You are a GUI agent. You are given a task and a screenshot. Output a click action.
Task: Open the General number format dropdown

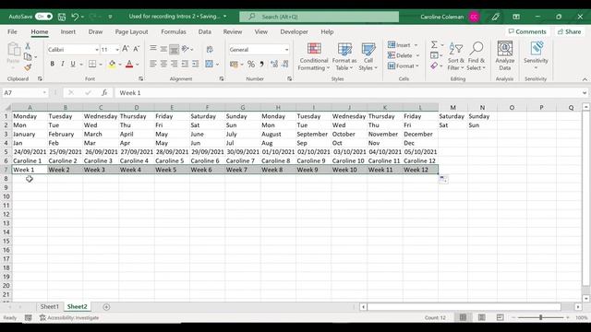point(286,50)
